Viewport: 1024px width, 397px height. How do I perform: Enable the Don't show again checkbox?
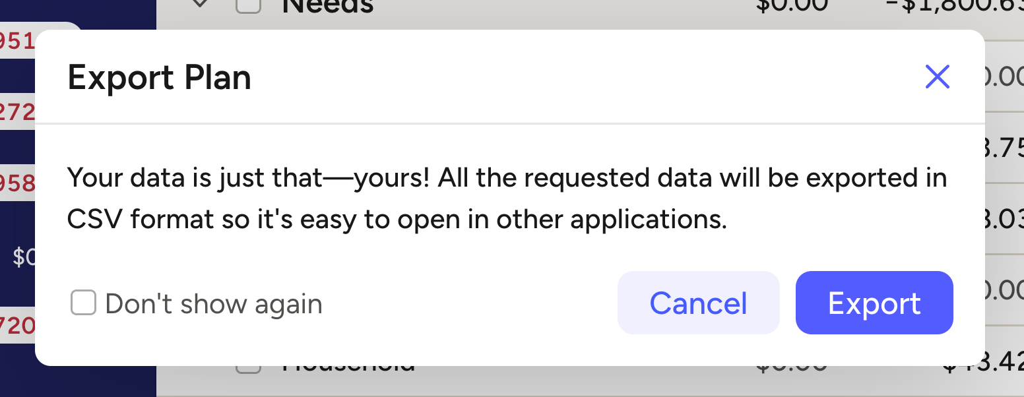click(84, 304)
